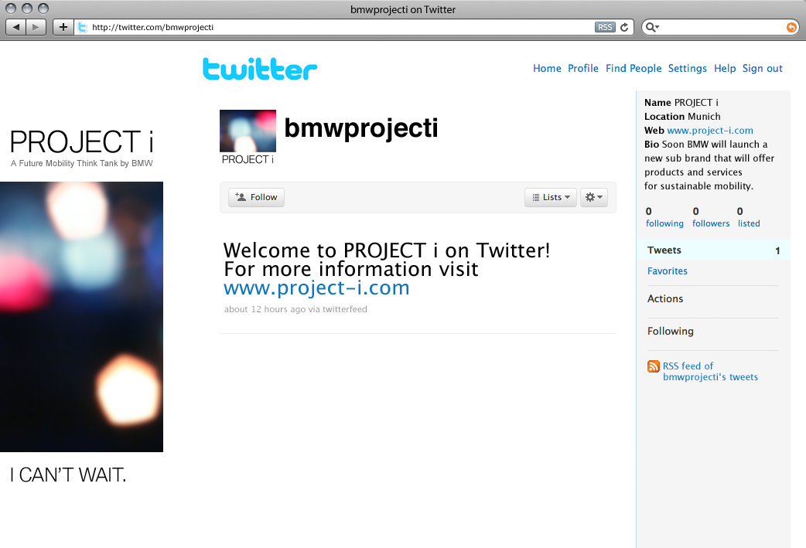Open the Favorites sidebar link

tap(668, 271)
